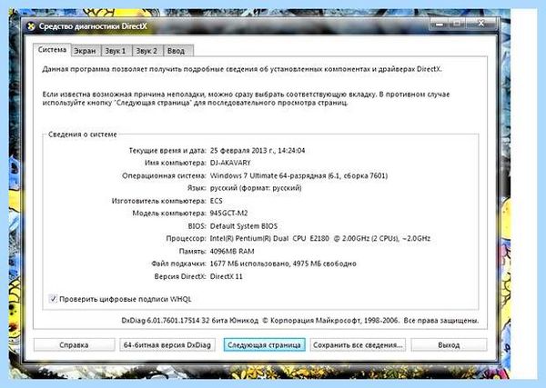Toggle Проверить цифровые подписи WHQL checkbox
This screenshot has height=388, width=546.
[x=53, y=299]
